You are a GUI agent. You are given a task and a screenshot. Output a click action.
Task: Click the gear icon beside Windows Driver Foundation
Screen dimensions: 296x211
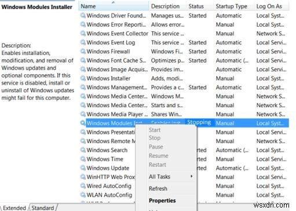[83, 16]
